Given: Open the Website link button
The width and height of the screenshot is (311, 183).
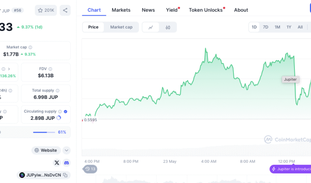Looking at the screenshot, I should pos(46,150).
